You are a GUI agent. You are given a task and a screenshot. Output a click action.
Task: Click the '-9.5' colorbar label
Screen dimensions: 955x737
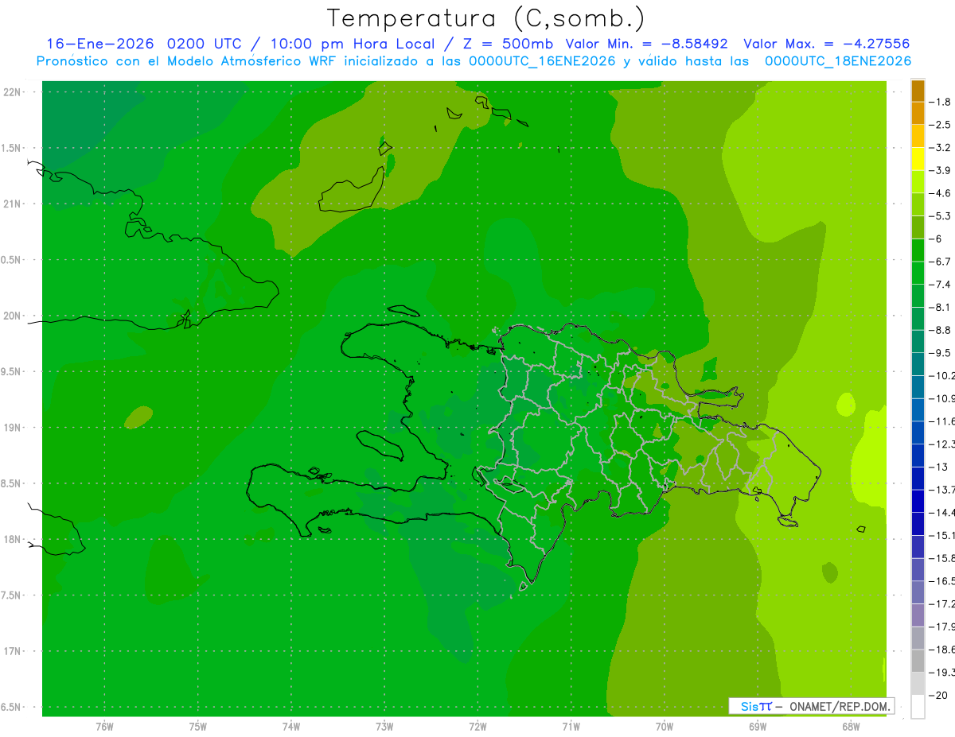tap(941, 353)
